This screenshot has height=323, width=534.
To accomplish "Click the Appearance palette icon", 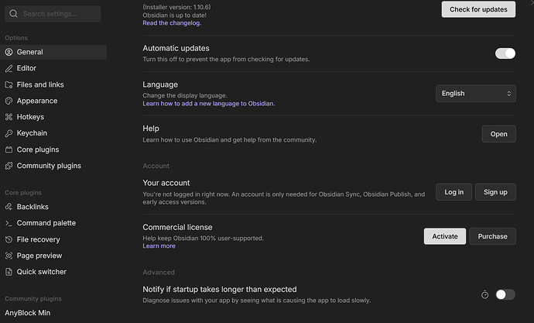I will (9, 101).
